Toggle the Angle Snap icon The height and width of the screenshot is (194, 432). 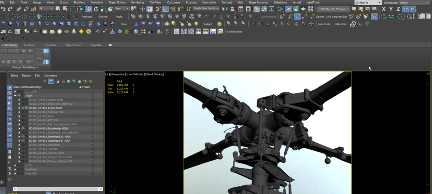(x=165, y=9)
